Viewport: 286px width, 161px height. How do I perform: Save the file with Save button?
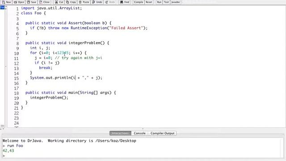tap(32, 2)
